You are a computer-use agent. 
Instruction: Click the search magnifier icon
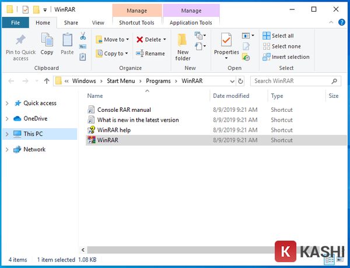334,81
